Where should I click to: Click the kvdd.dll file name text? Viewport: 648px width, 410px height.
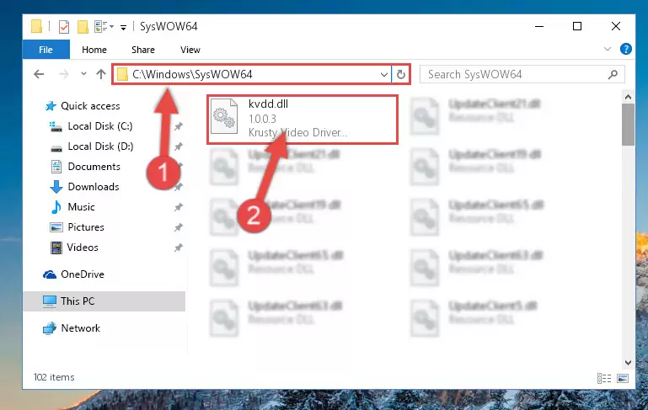click(x=268, y=104)
